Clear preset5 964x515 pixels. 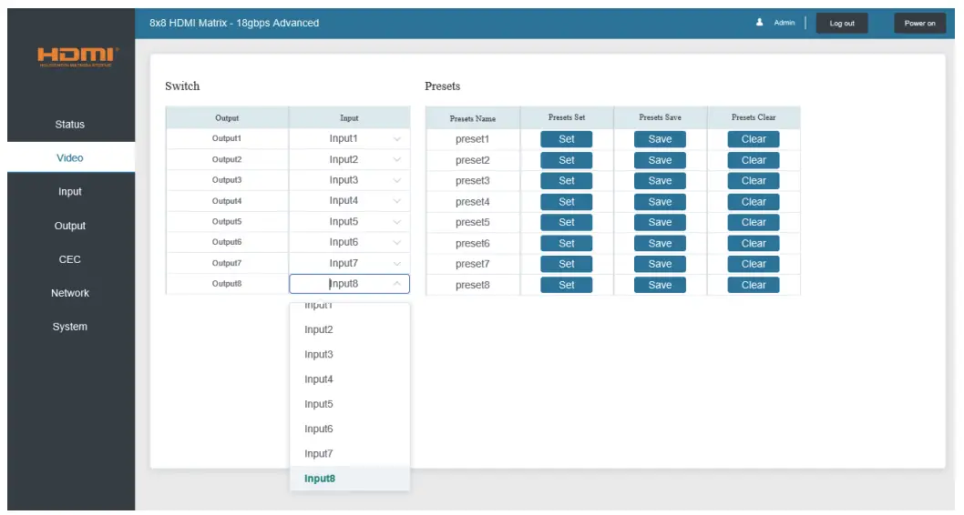(754, 222)
